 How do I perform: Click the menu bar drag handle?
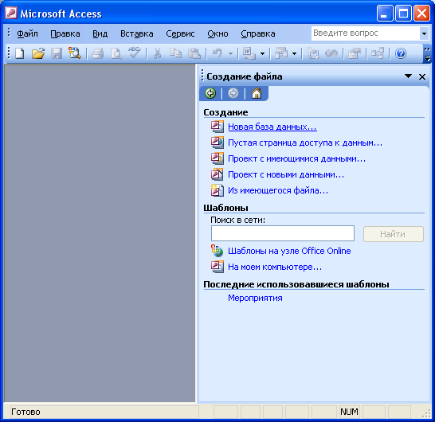9,33
